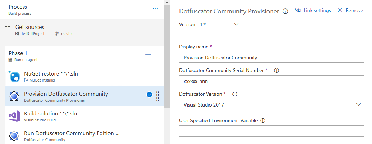Toggle the blue checkmark on Provision Dotfuscator task
The width and height of the screenshot is (372, 144).
tap(149, 95)
